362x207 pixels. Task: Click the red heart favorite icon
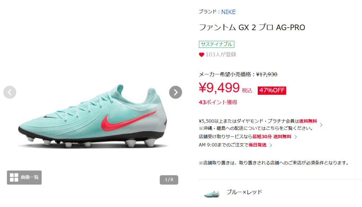[201, 55]
